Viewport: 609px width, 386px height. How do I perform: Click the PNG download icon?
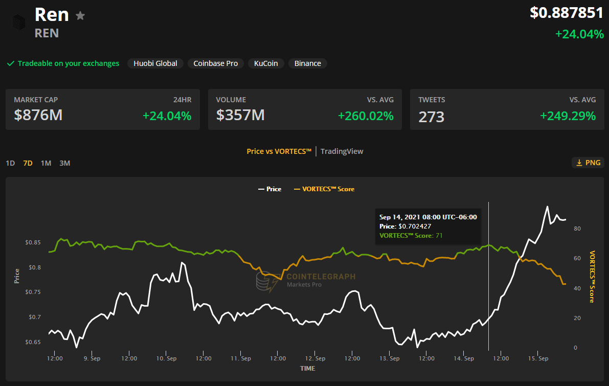click(579, 163)
